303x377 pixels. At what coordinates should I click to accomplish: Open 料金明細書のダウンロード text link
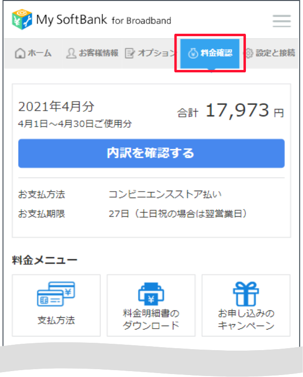click(151, 319)
